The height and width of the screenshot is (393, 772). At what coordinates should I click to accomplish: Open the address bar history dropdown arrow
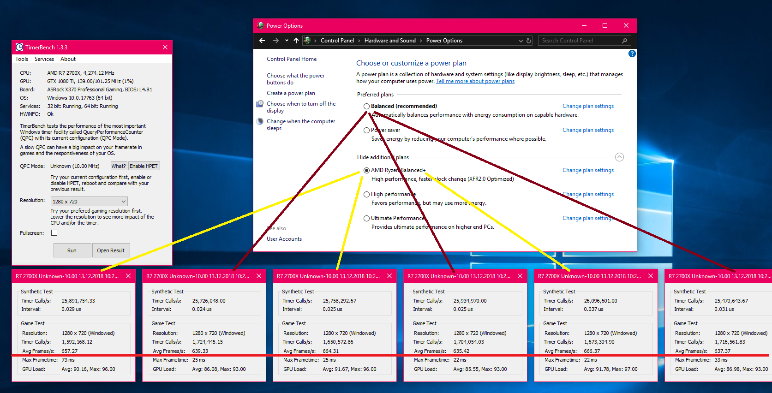pyautogui.click(x=521, y=41)
